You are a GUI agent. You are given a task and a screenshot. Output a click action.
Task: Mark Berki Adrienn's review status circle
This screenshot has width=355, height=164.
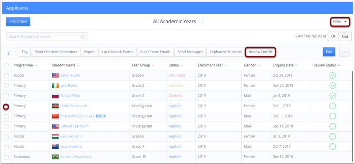(x=332, y=136)
